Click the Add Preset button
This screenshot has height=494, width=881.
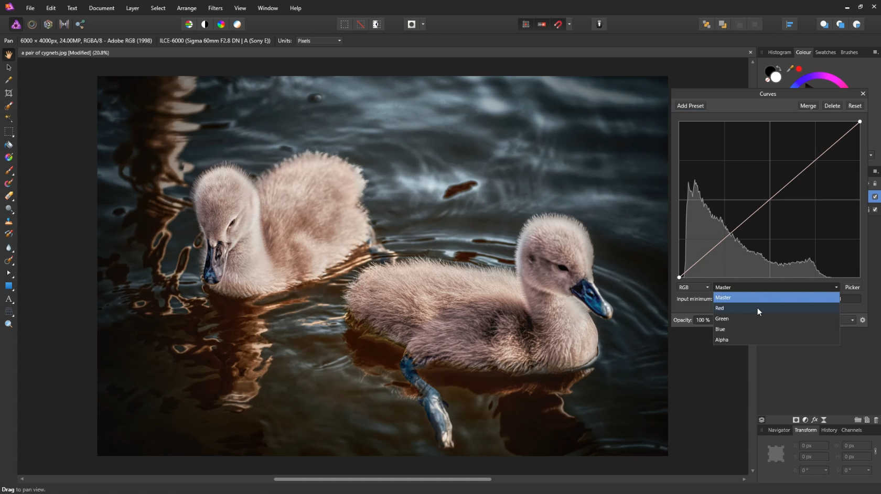tap(690, 106)
